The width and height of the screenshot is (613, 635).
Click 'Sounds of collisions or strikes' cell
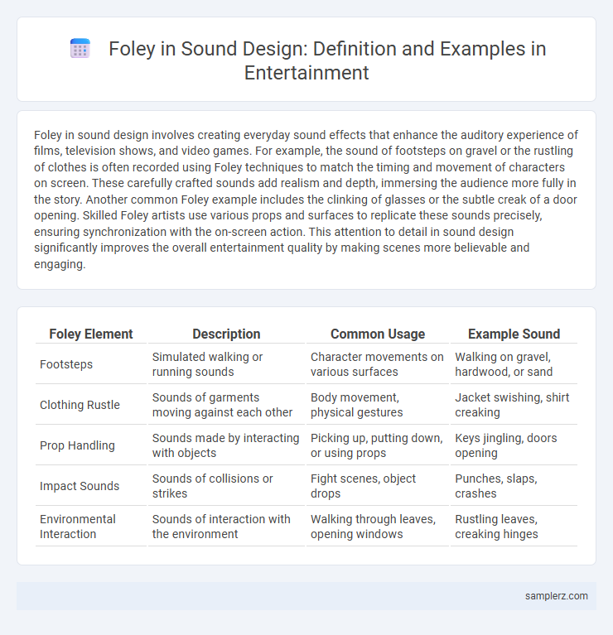226,486
